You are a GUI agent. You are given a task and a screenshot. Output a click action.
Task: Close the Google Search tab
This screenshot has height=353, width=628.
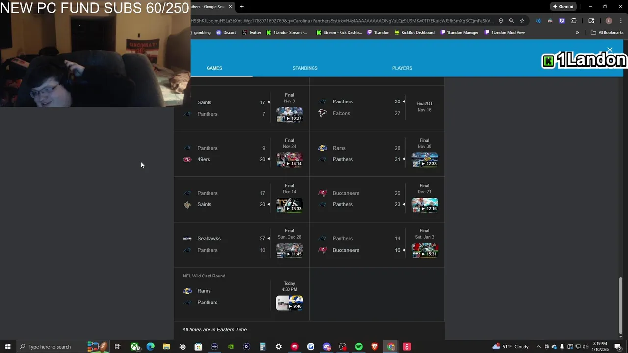230,7
